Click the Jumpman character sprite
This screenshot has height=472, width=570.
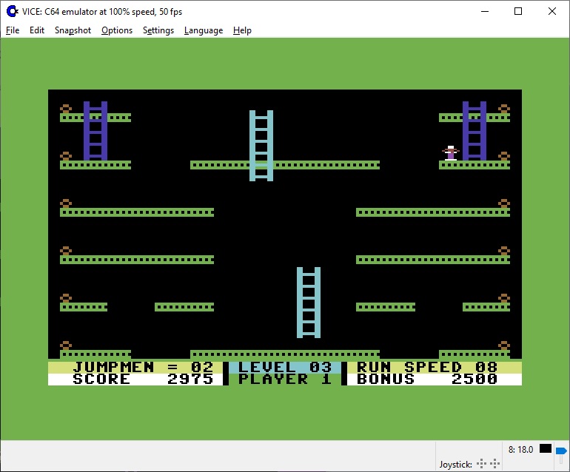pos(451,153)
